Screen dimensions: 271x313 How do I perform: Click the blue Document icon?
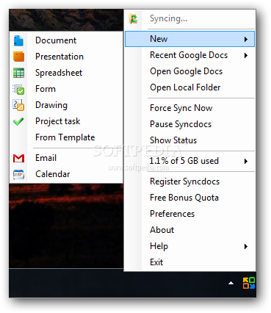coord(18,40)
